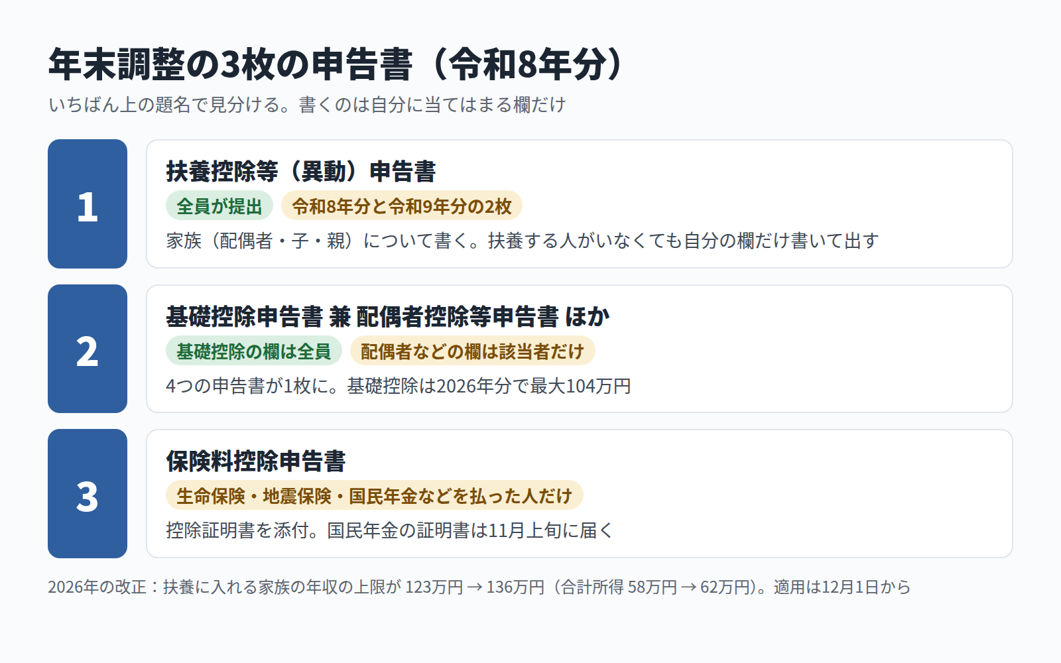The height and width of the screenshot is (663, 1061).
Task: Click the 令和8年分と令和9年分の2枚 tag
Action: point(402,206)
